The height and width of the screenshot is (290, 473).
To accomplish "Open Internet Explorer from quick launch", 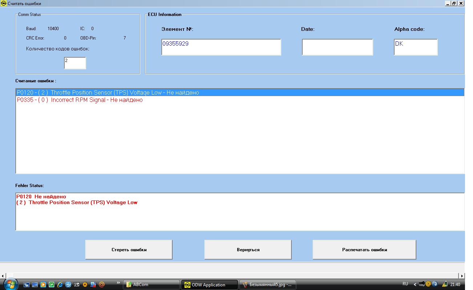I will coord(60,285).
